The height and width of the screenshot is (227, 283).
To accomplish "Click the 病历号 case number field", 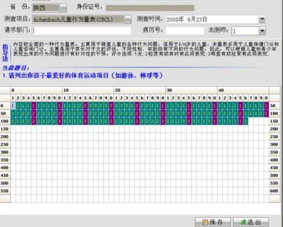I will [185, 31].
